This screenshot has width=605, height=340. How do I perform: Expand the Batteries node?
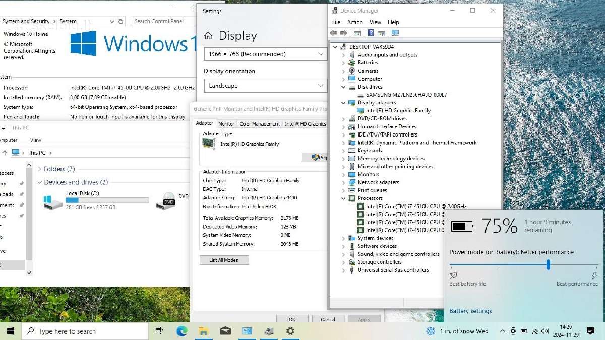pyautogui.click(x=344, y=63)
